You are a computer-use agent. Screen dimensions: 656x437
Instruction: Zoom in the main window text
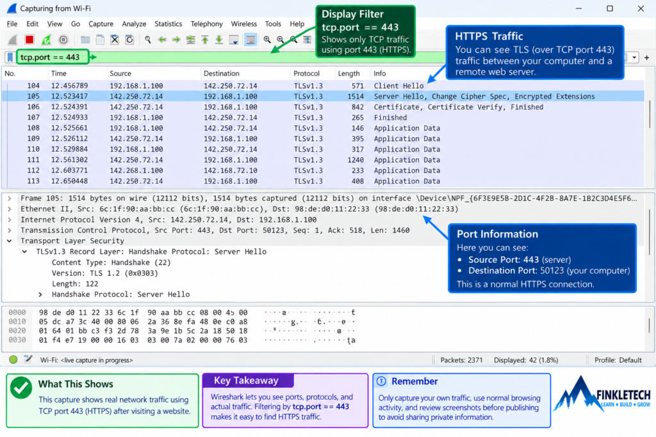(267, 40)
